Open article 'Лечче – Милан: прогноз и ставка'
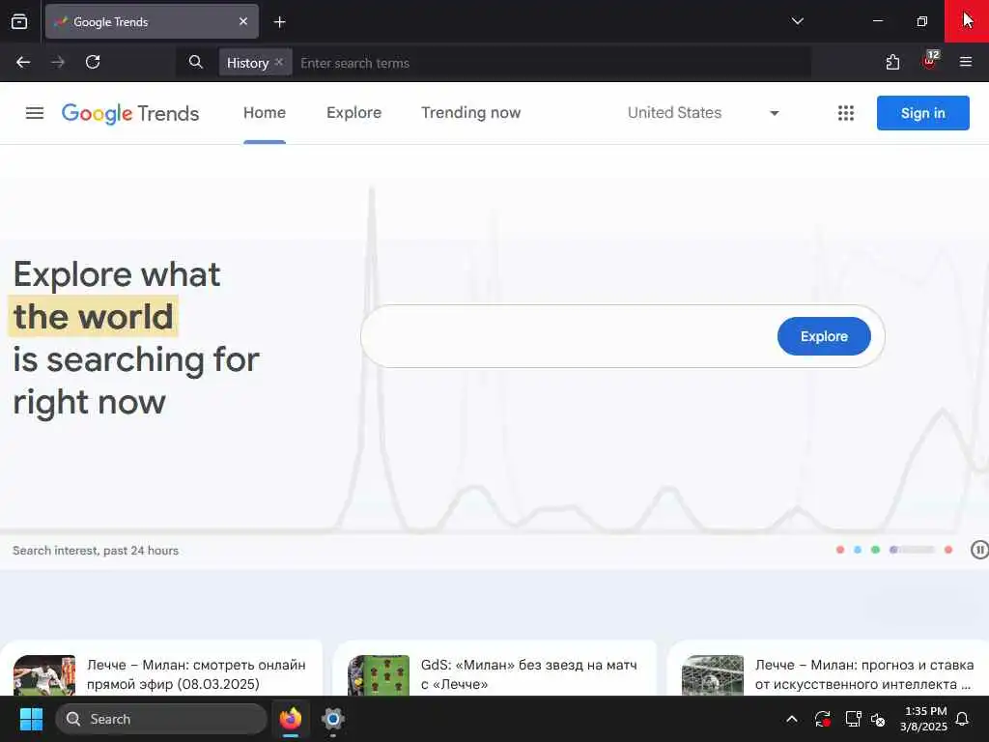Image resolution: width=989 pixels, height=742 pixels. [x=864, y=674]
